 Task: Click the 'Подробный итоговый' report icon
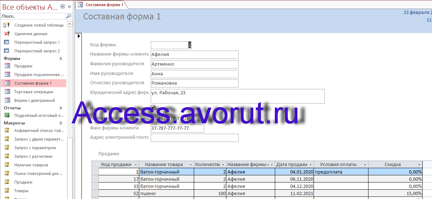7,115
